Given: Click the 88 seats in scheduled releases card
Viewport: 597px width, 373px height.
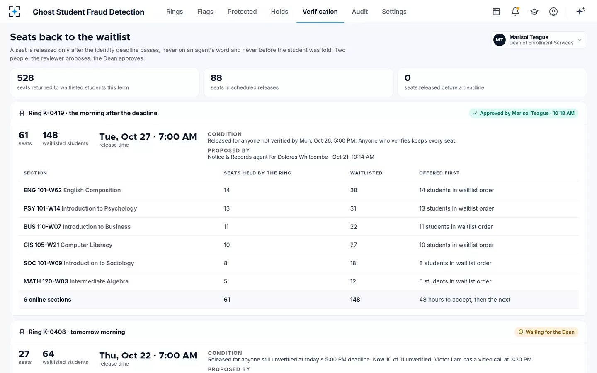Looking at the screenshot, I should pyautogui.click(x=298, y=82).
